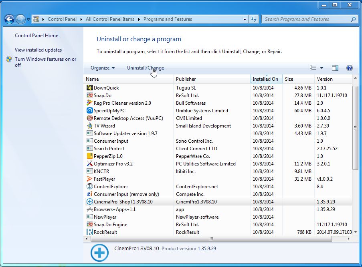Click the DownQuick program icon
Viewport: 362px width, 267px height.
(x=90, y=88)
